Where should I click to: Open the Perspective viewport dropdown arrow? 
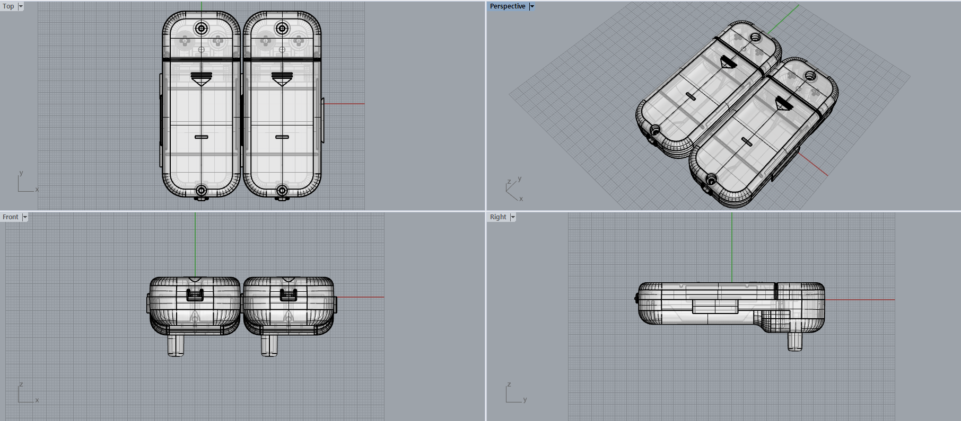(532, 6)
